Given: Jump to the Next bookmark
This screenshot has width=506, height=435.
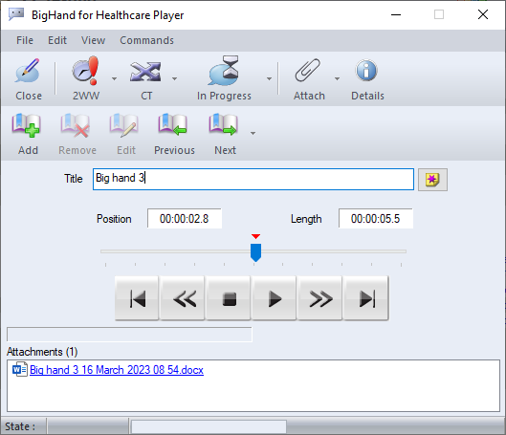Looking at the screenshot, I should [223, 125].
